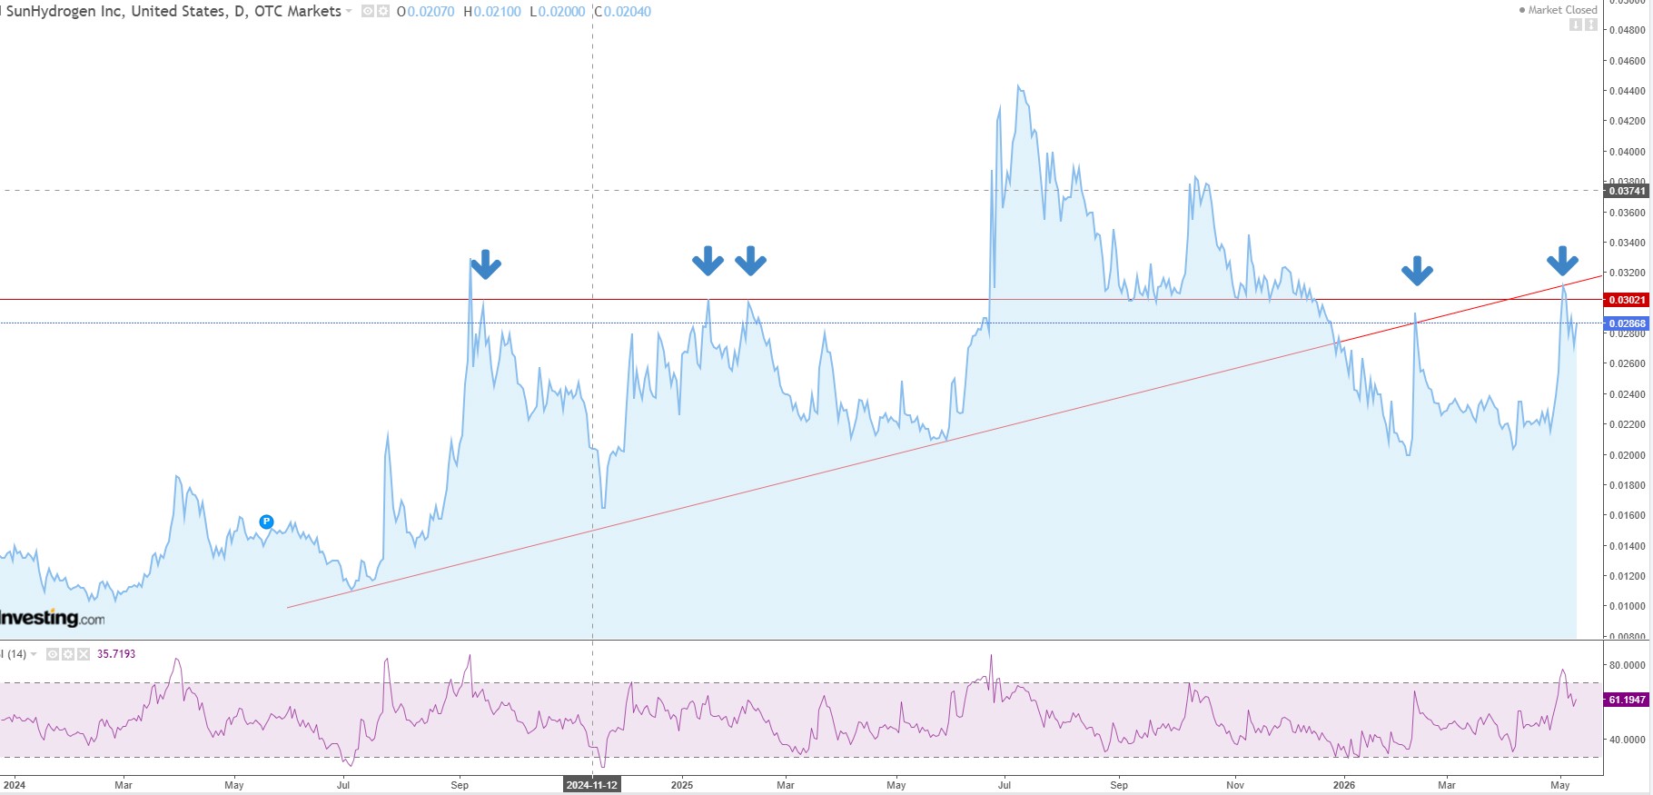The width and height of the screenshot is (1653, 795).
Task: Click the 0.03741 crosshair price label
Action: (x=1627, y=191)
